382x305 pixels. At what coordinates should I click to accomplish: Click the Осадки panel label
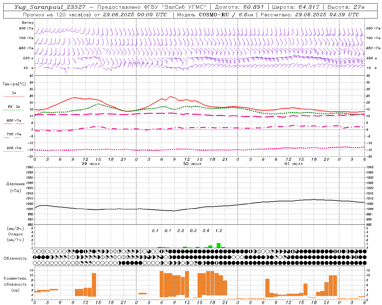[x=16, y=234]
